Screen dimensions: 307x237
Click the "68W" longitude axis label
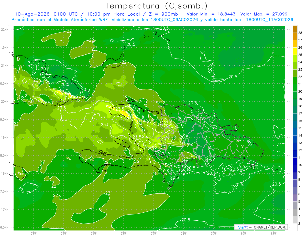click(x=273, y=233)
